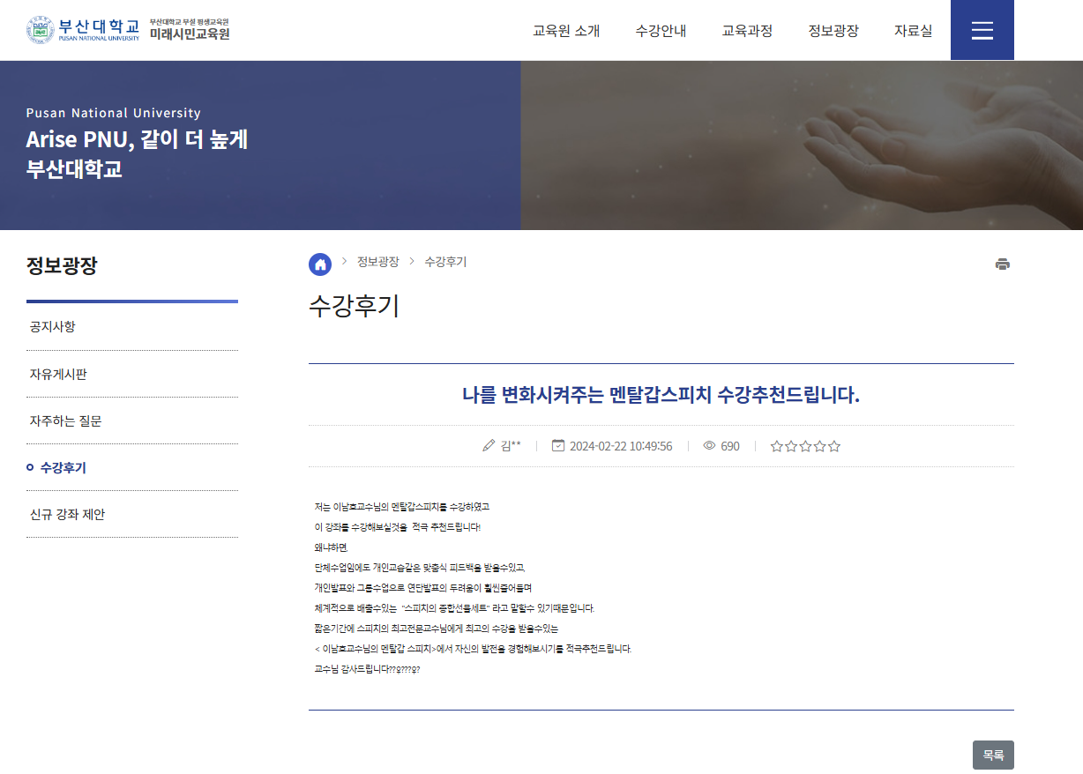Click the first rating star
1083x774 pixels.
coord(776,446)
